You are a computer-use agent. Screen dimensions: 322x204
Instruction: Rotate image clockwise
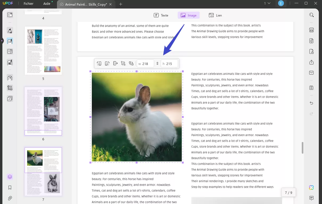click(107, 63)
